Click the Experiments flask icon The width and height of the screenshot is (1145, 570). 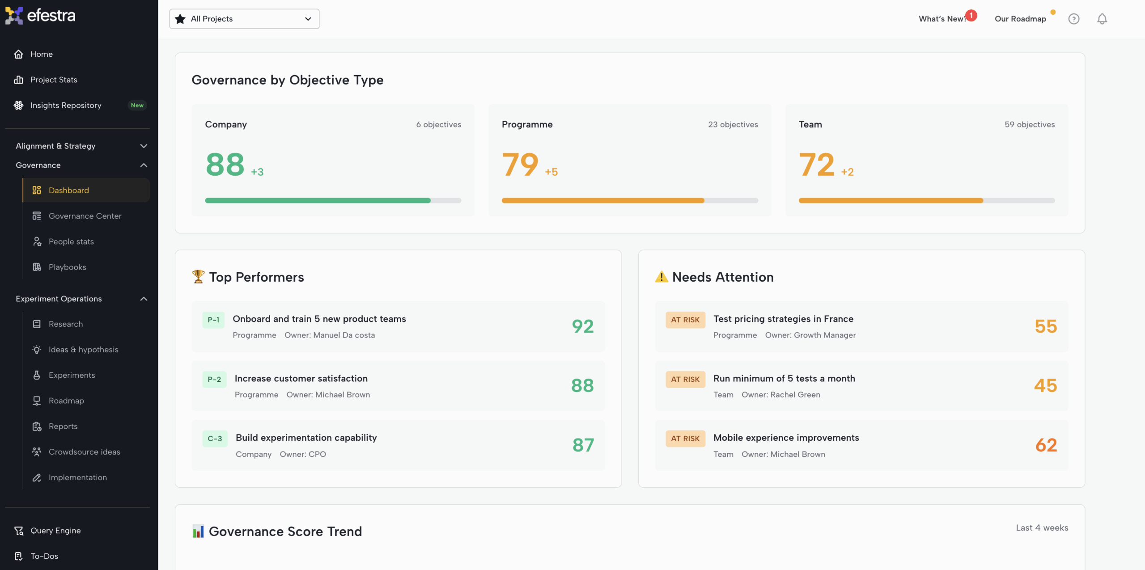point(37,375)
